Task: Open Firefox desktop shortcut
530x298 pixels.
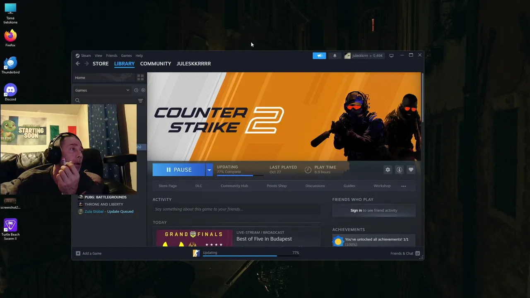Action: tap(10, 38)
